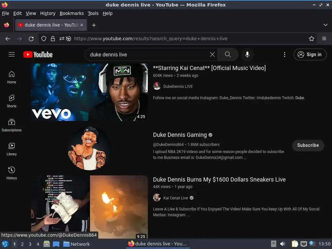The width and height of the screenshot is (332, 249).
Task: Open Subscriptions in the sidebar
Action: (x=12, y=125)
